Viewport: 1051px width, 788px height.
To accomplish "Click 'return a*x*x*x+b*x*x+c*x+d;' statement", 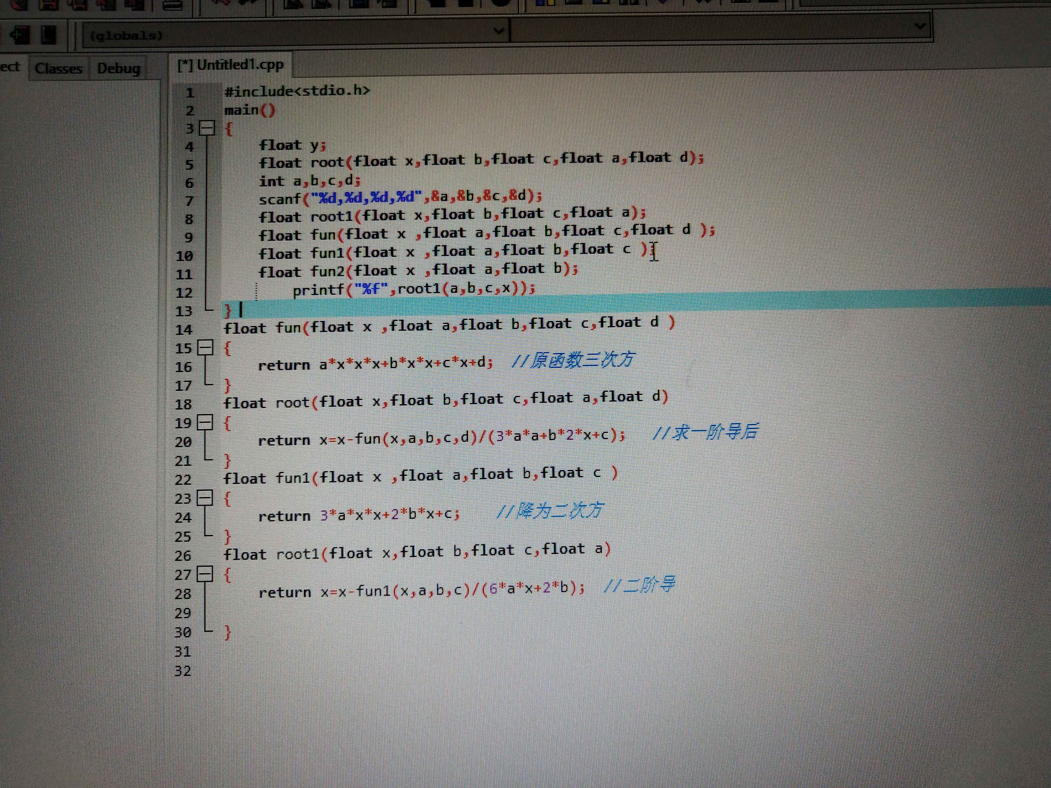I will (x=375, y=364).
